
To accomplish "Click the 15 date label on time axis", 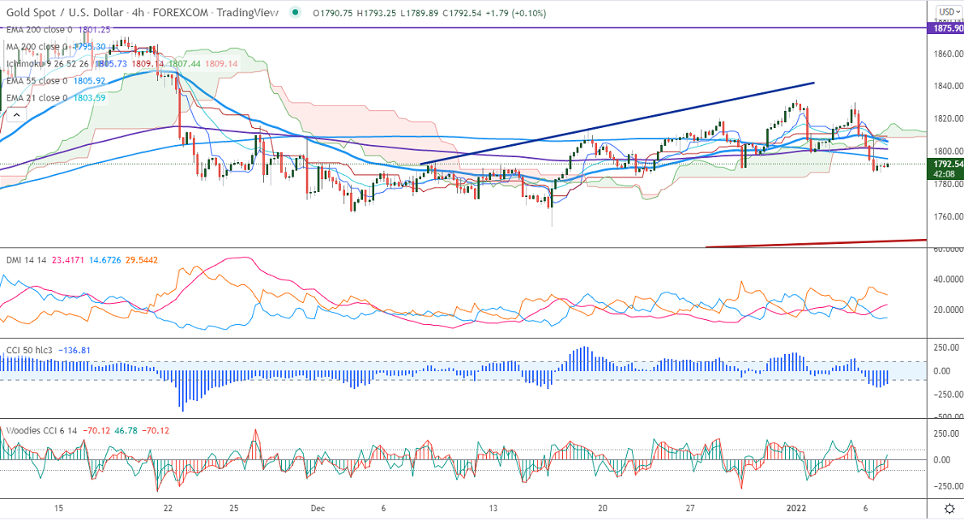I will (x=58, y=509).
